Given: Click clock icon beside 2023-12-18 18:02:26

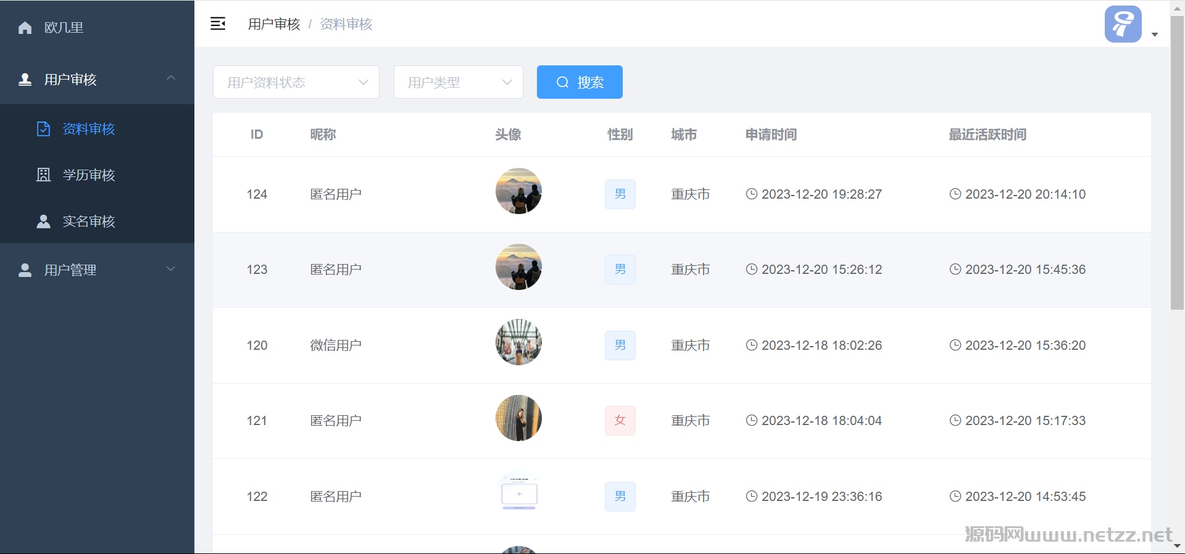Looking at the screenshot, I should 751,345.
